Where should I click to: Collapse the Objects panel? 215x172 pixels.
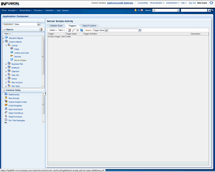tap(4, 30)
